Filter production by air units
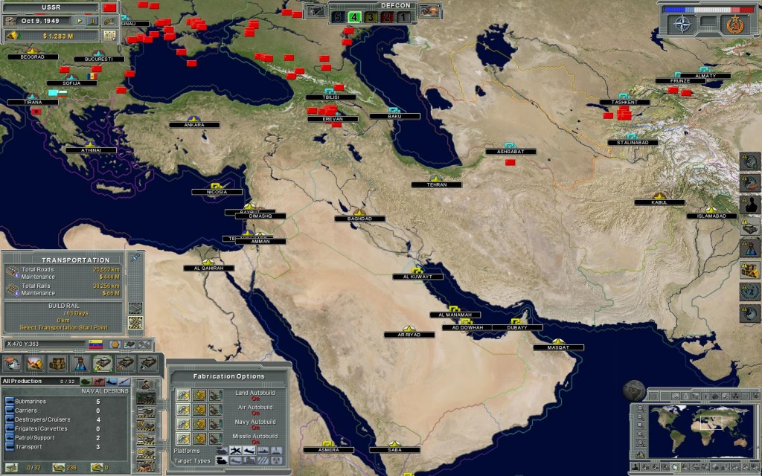The height and width of the screenshot is (476, 762). pos(99,382)
